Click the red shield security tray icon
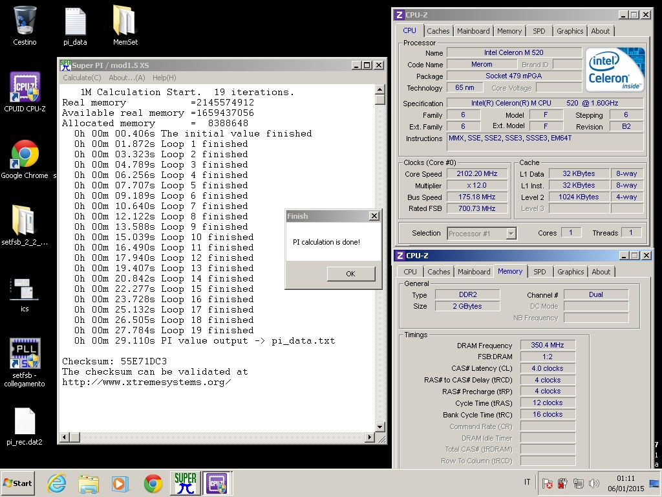Image resolution: width=662 pixels, height=497 pixels. [x=562, y=483]
